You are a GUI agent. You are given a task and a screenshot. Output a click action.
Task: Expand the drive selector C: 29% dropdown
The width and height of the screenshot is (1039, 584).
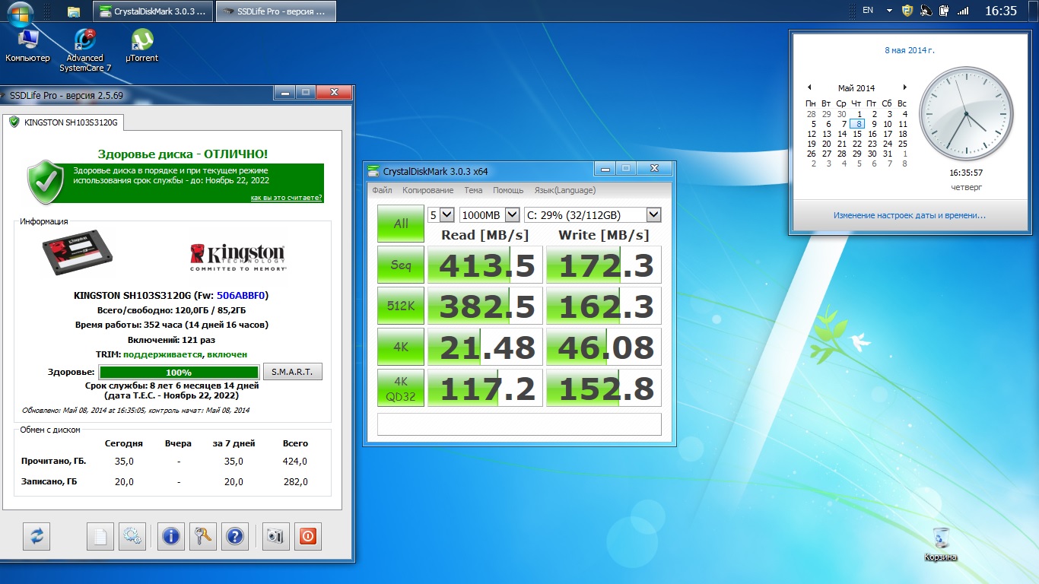pyautogui.click(x=653, y=215)
